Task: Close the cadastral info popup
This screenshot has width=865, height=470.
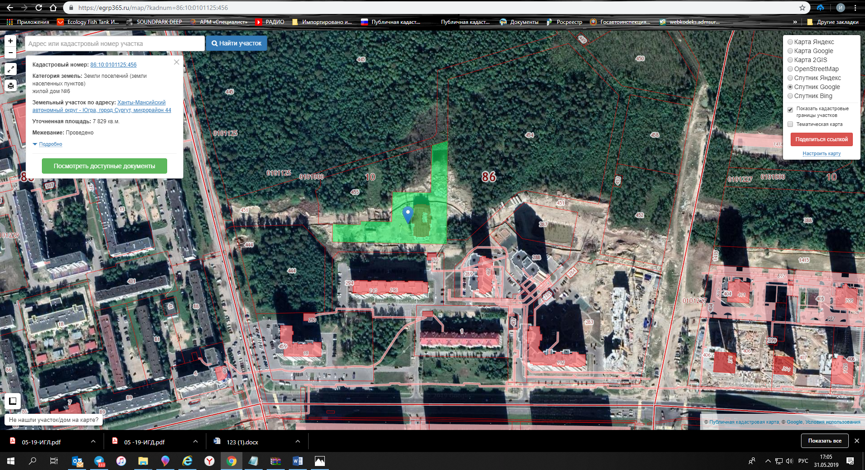Action: point(177,62)
